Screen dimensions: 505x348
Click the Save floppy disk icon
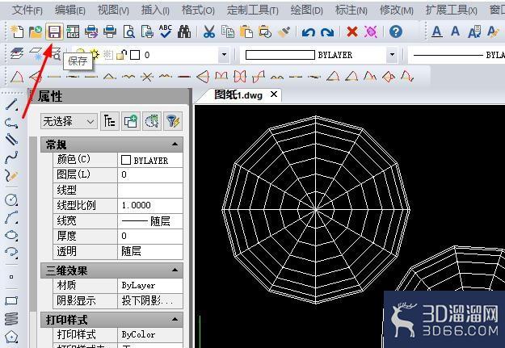pos(54,31)
